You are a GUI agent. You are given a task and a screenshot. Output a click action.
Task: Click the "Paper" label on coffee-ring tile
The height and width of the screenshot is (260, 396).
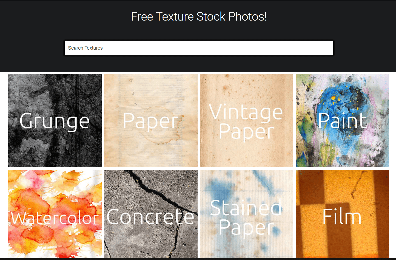pyautogui.click(x=151, y=121)
